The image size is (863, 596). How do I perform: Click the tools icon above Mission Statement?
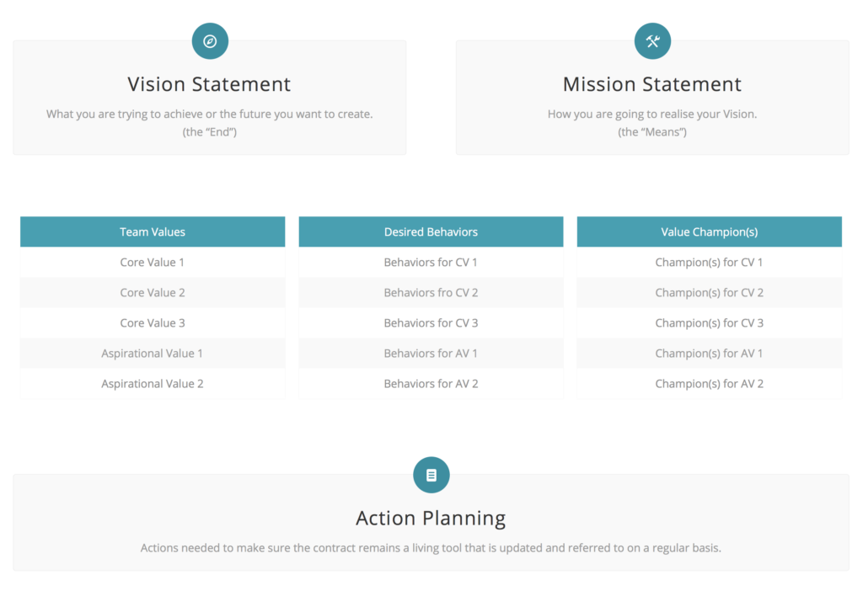tap(652, 41)
